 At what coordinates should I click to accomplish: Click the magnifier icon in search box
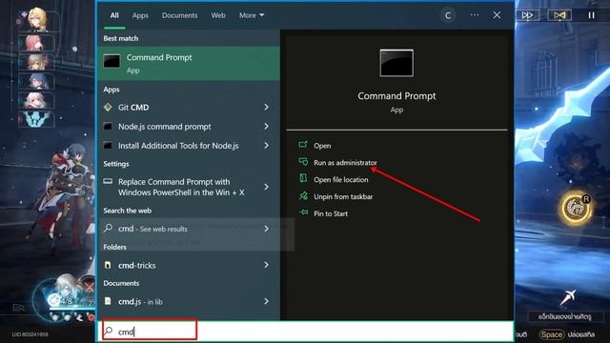click(109, 331)
